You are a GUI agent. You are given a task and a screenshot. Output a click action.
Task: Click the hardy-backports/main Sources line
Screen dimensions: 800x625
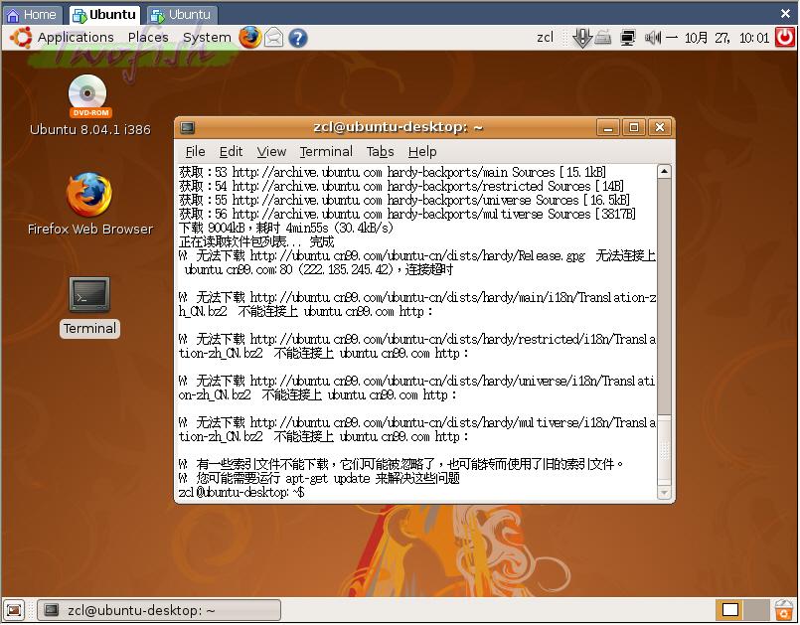pos(393,172)
